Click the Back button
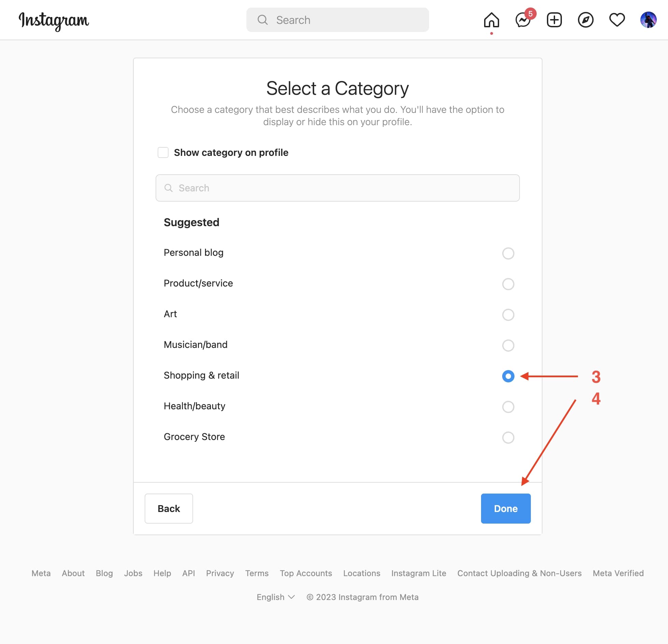The width and height of the screenshot is (668, 644). point(169,508)
